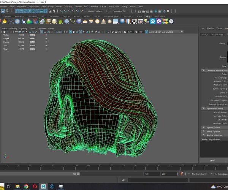
Task: Click the Focus menu in Attribute Editor
Action: [219, 28]
